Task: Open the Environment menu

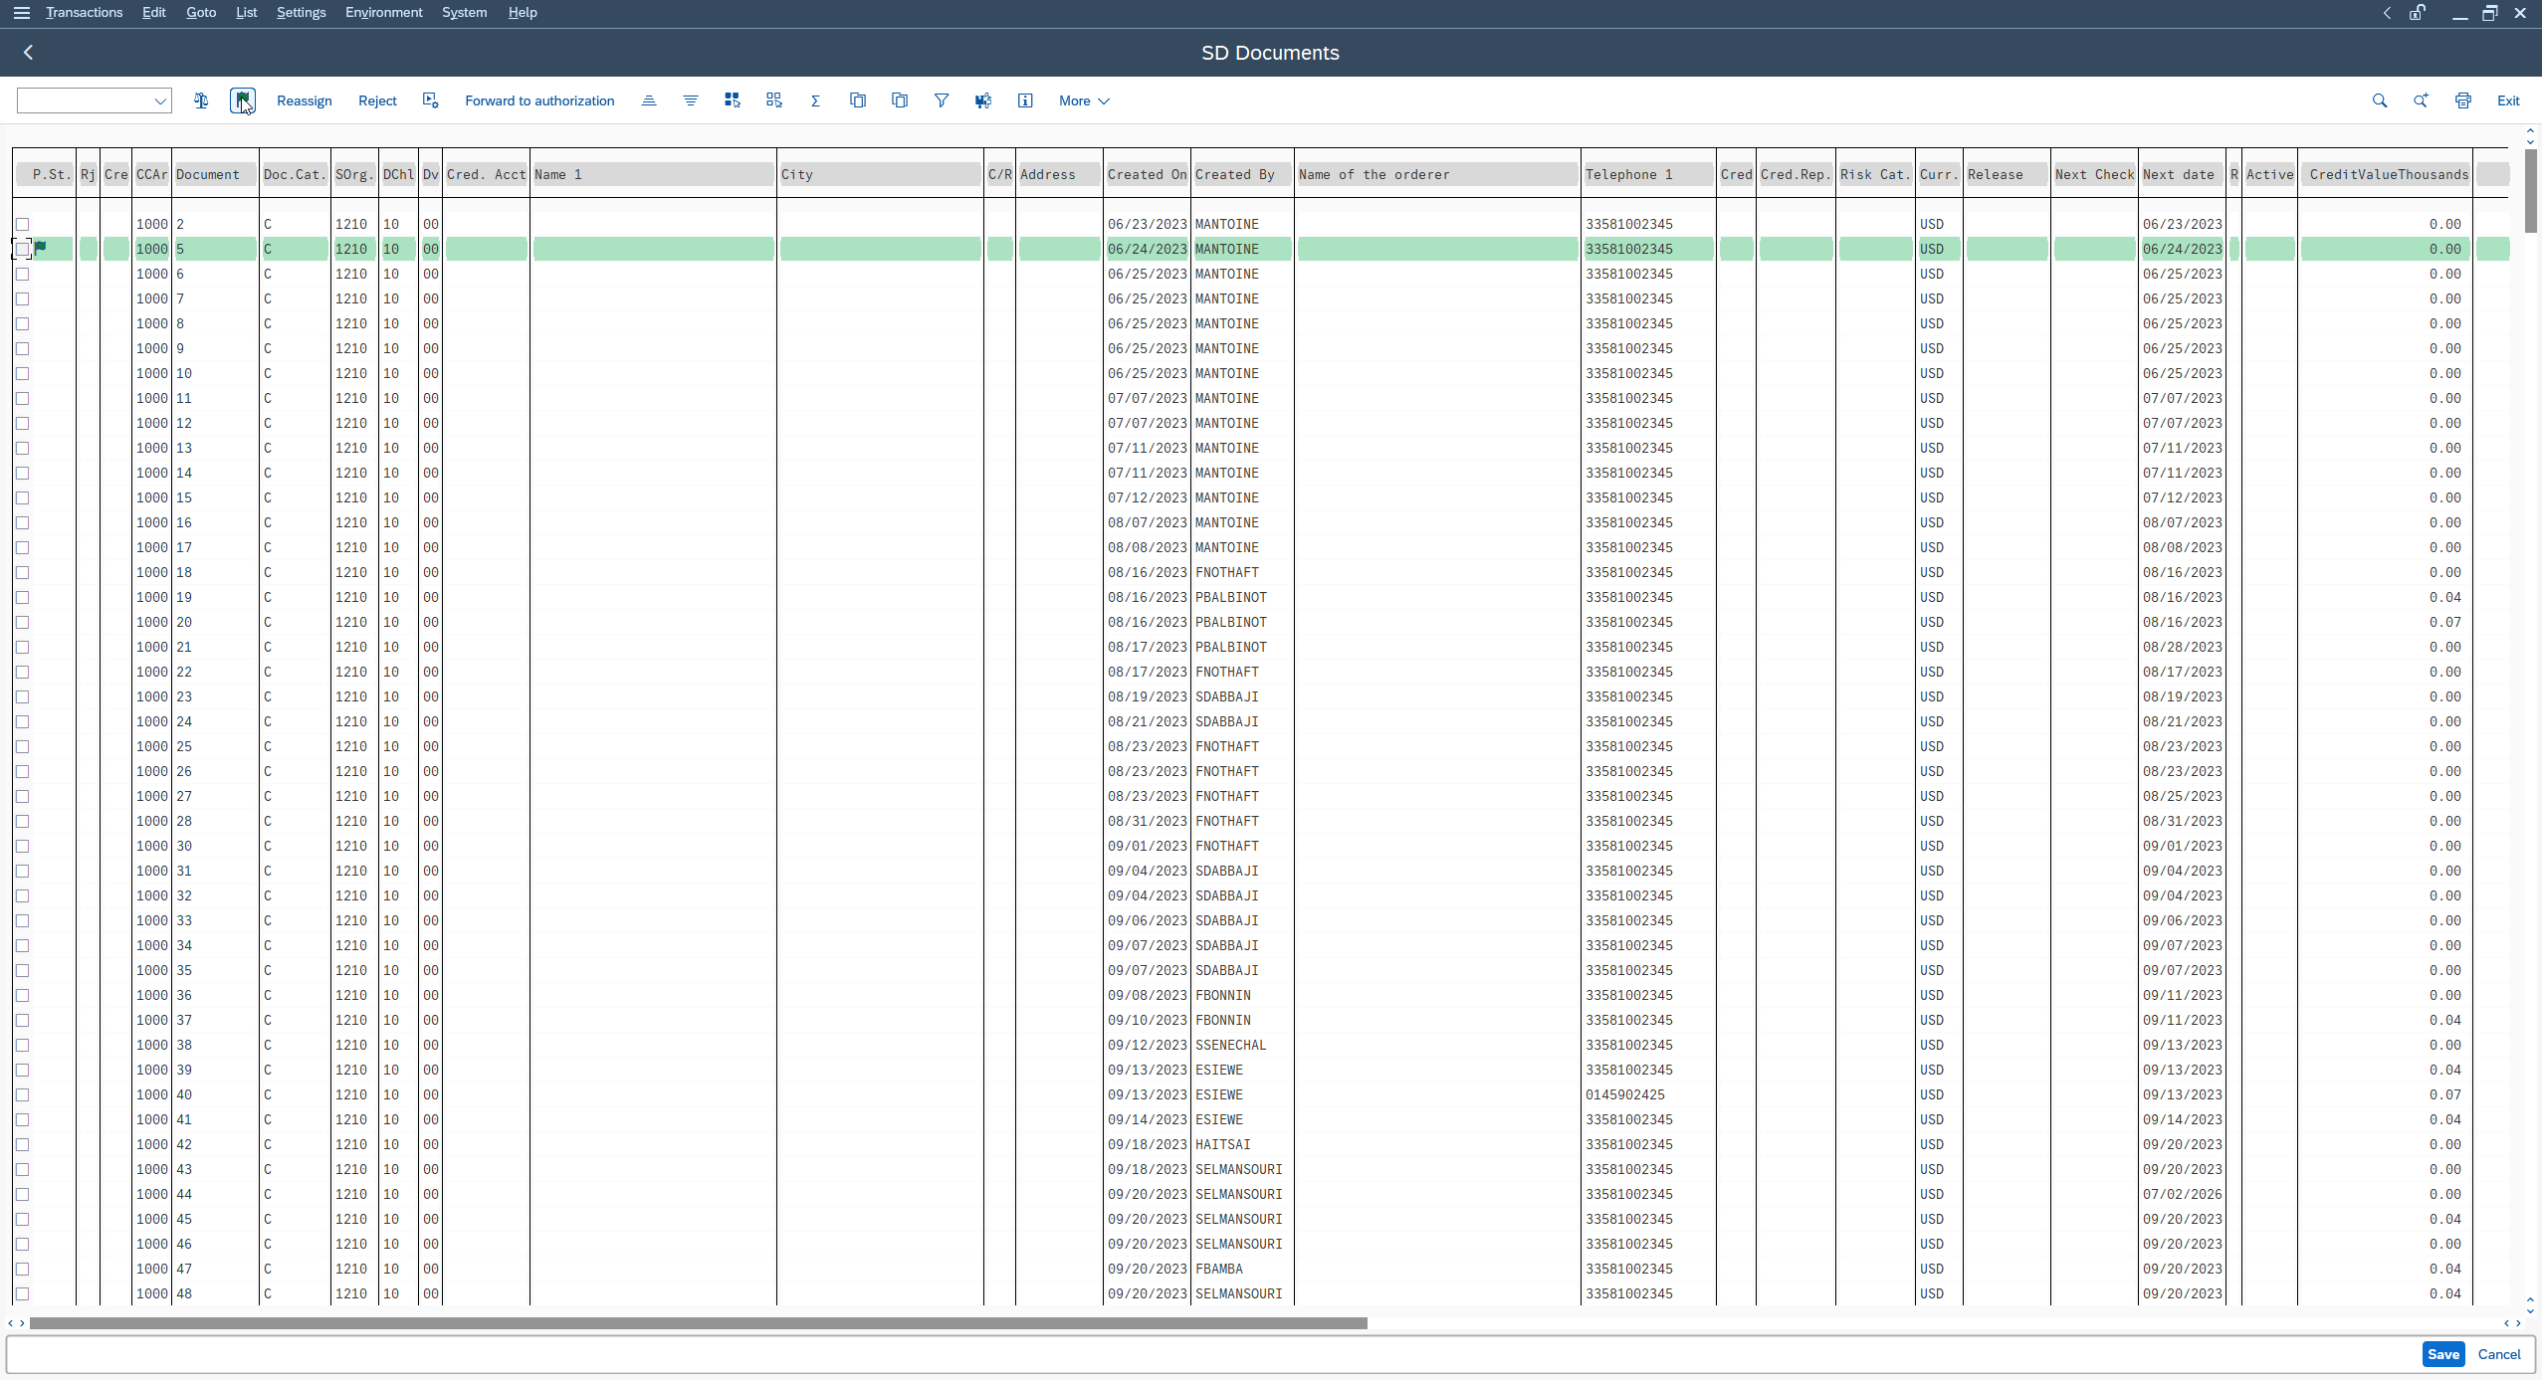Action: coord(384,13)
